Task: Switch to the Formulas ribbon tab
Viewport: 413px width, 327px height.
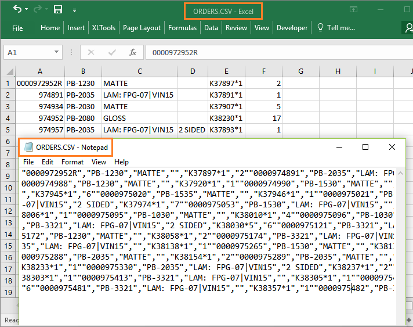Action: click(x=182, y=27)
